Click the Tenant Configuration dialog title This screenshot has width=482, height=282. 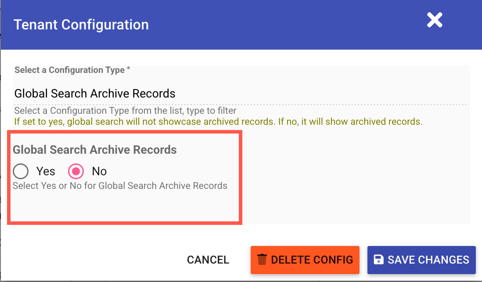tap(81, 25)
